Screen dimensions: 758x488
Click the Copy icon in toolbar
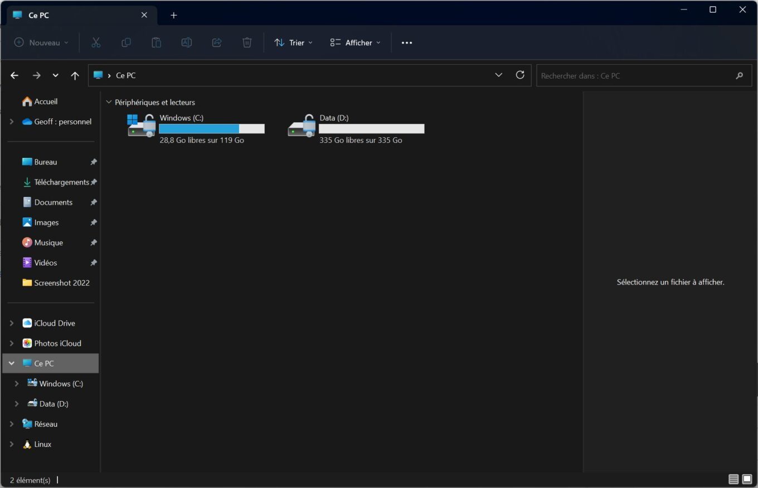(127, 42)
